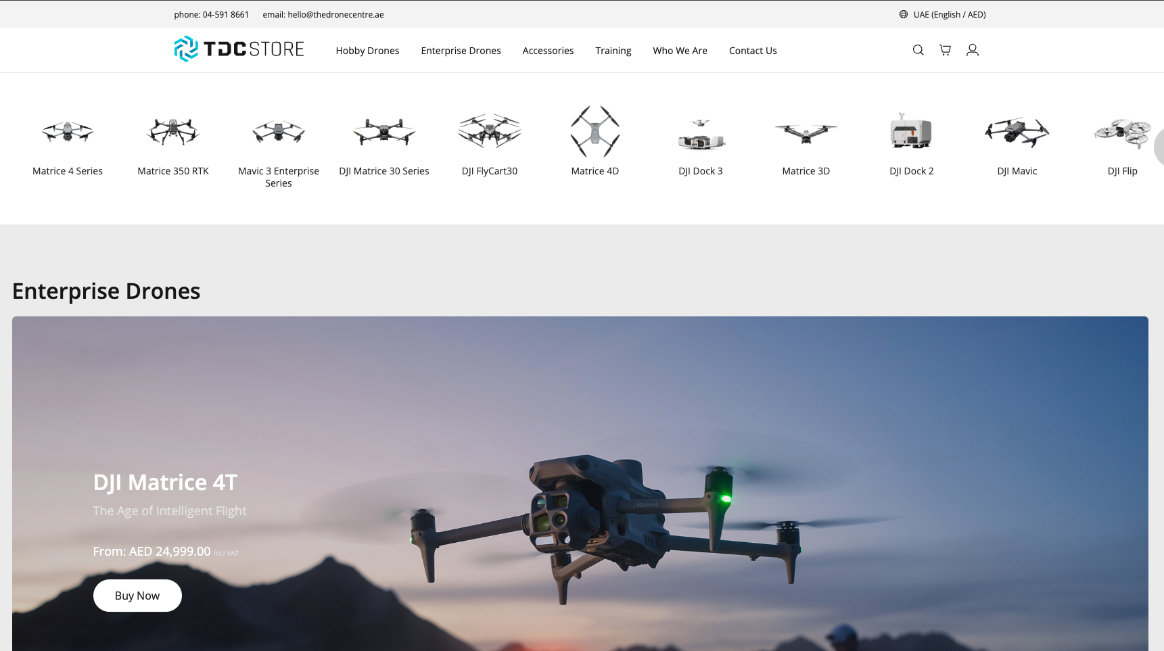Change region via UAE (English / AED)
The image size is (1164, 651).
point(950,14)
